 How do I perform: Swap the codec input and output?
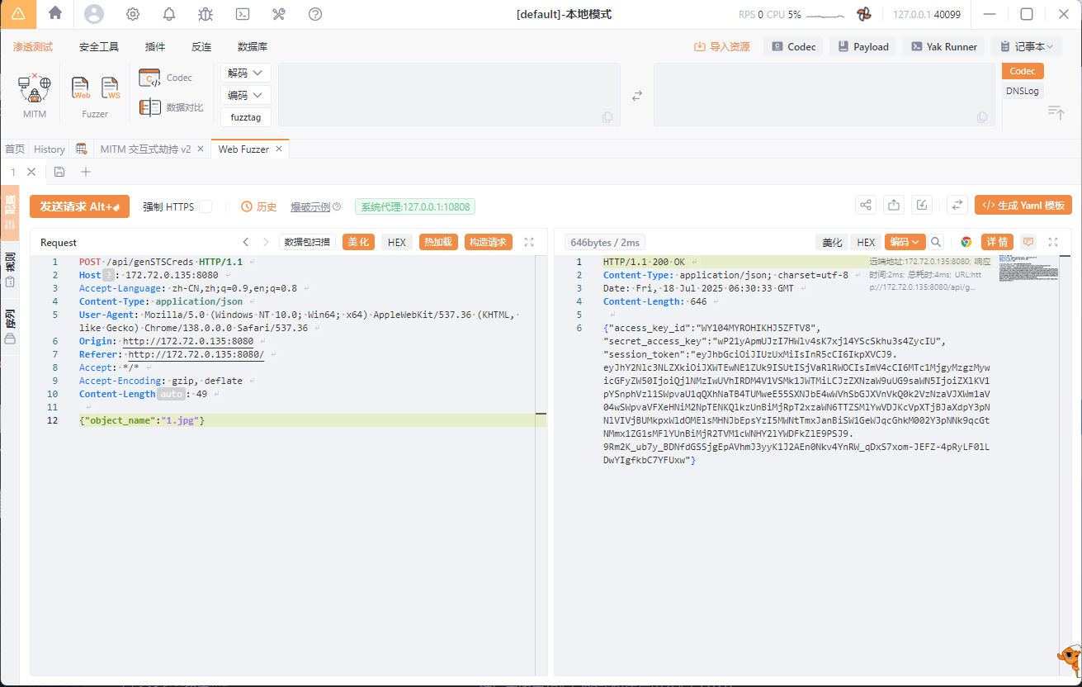[637, 96]
